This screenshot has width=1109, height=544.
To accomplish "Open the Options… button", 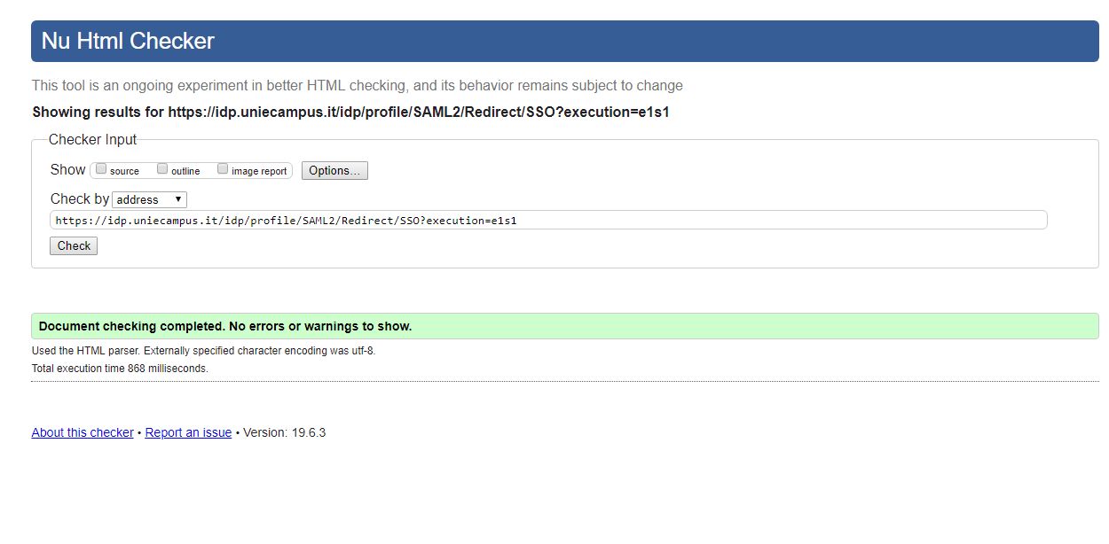I will 334,170.
